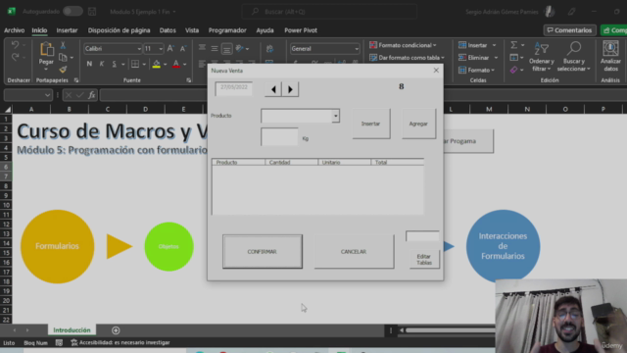This screenshot has height=353, width=627.
Task: Click the fx insert function icon
Action: [91, 95]
